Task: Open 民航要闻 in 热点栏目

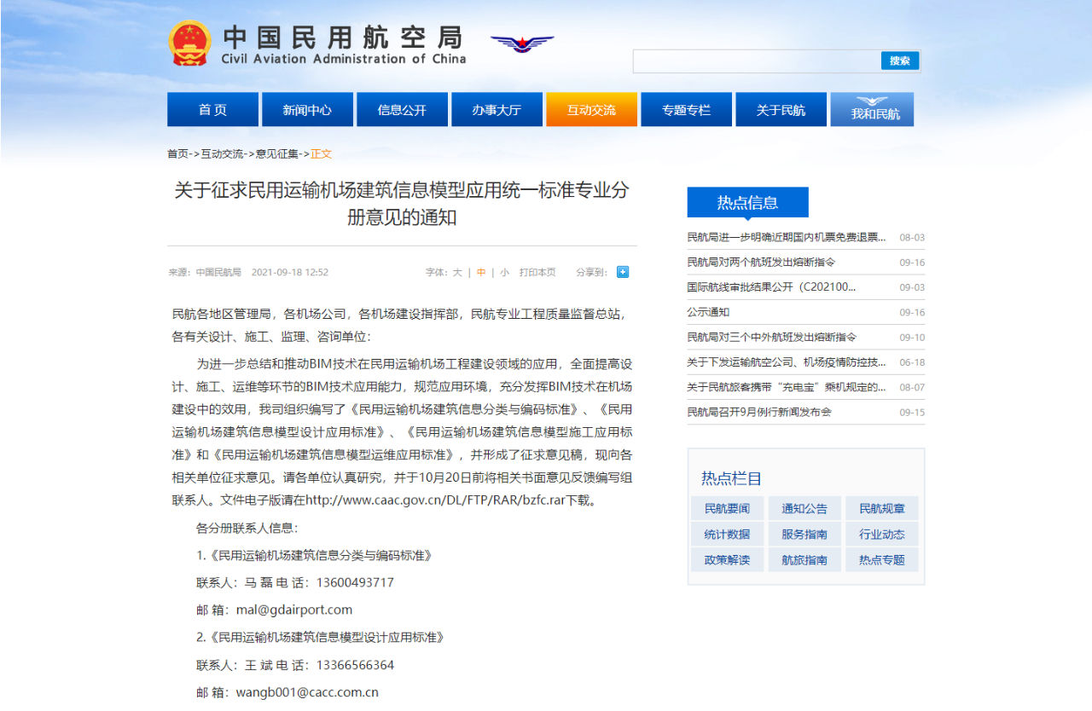Action: click(x=728, y=509)
